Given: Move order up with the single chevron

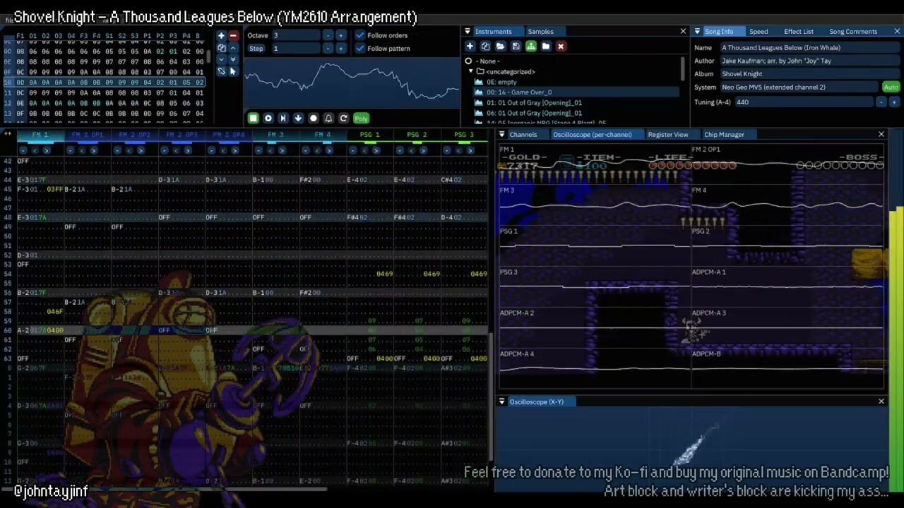Looking at the screenshot, I should 233,48.
